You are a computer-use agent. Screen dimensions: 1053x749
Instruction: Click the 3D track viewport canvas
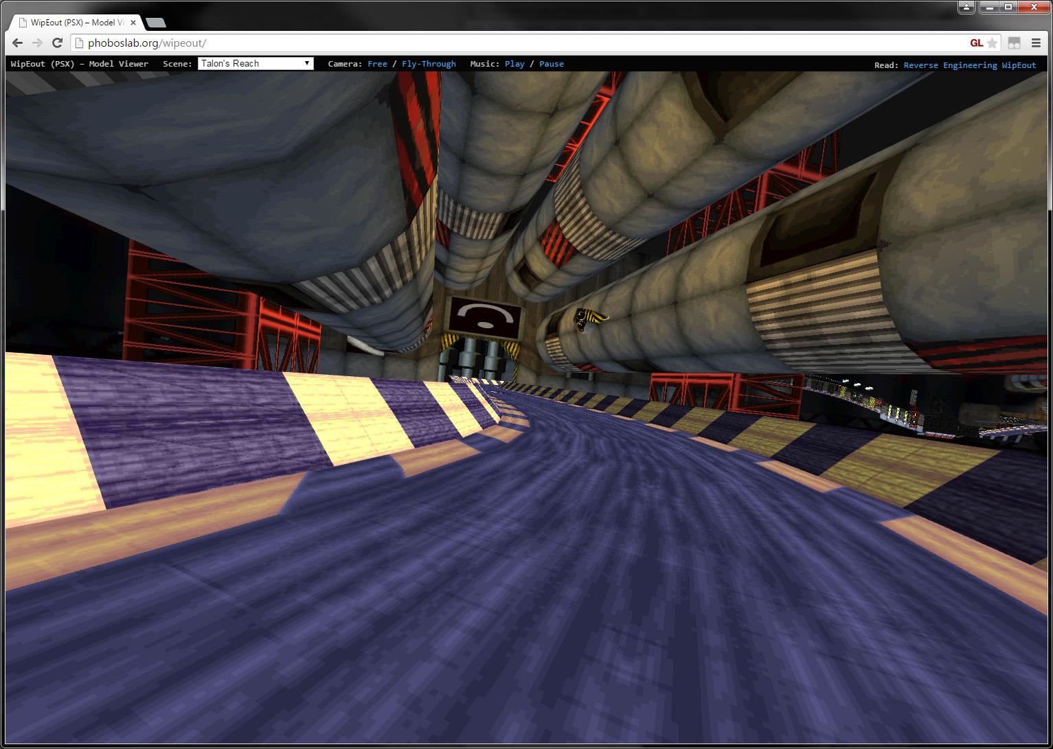(x=526, y=408)
